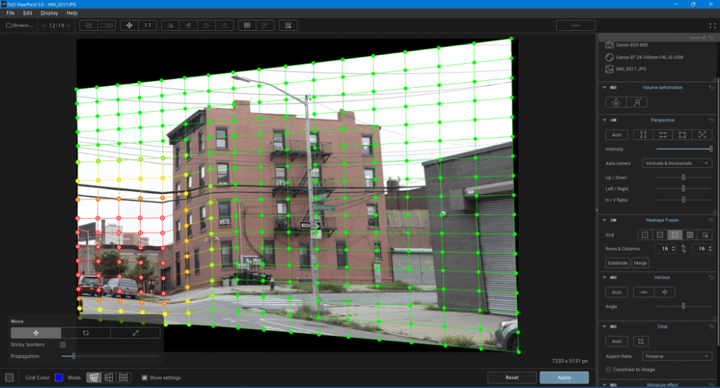
Task: Rotate image left icon
Action: [x=206, y=25]
